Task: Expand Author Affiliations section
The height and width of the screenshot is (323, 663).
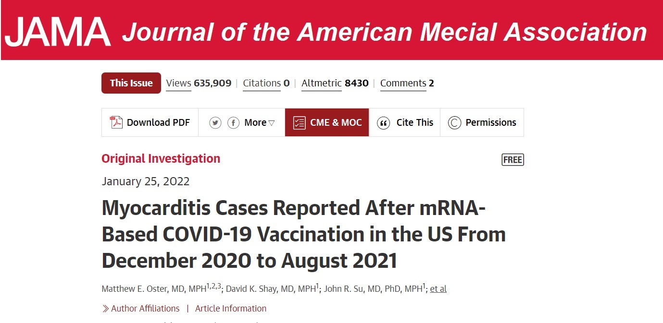Action: tap(145, 309)
